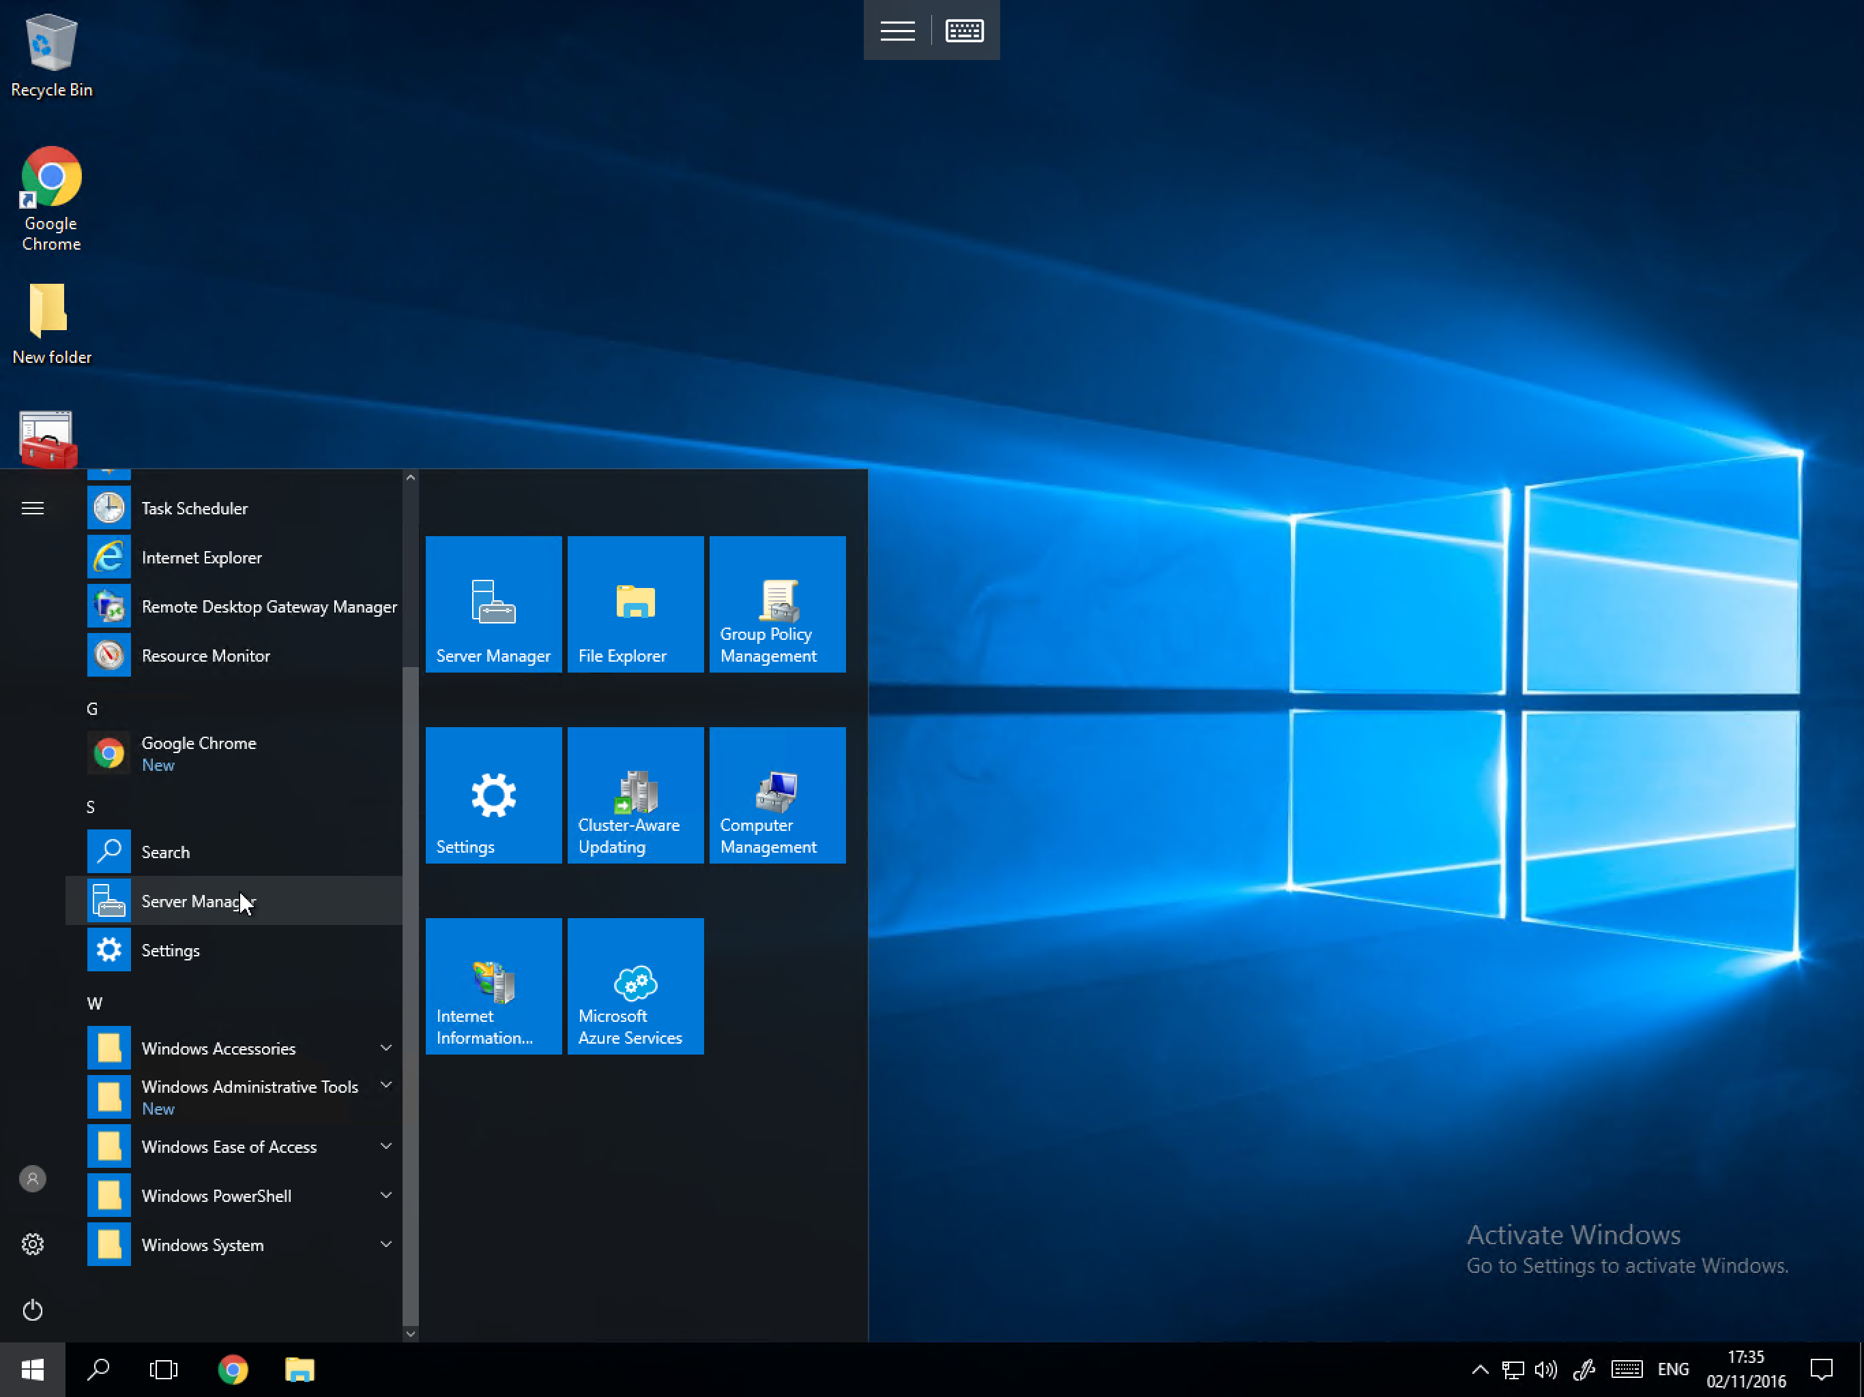Open Computer Management tile

pos(777,795)
